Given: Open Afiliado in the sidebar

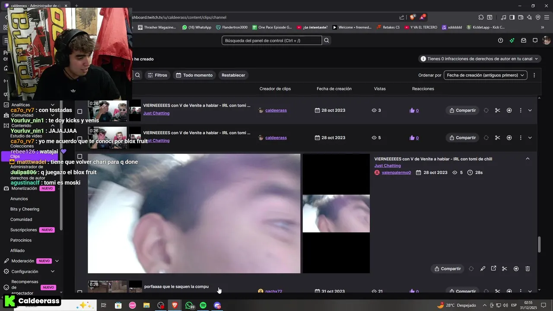Looking at the screenshot, I should [x=17, y=251].
